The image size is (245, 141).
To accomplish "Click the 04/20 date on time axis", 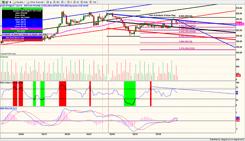I will pyautogui.click(x=67, y=134).
